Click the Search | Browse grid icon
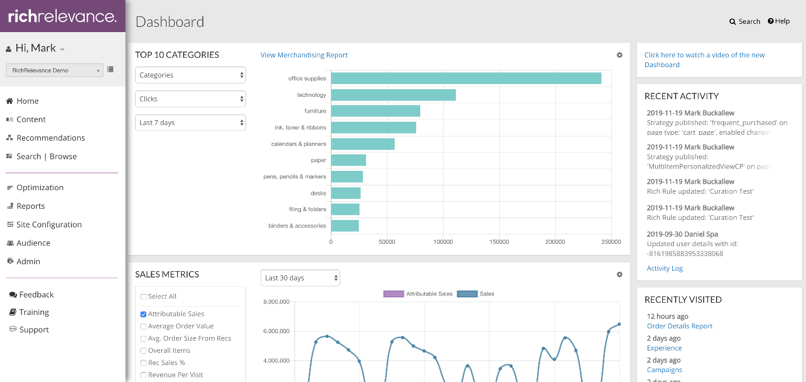 [9, 156]
